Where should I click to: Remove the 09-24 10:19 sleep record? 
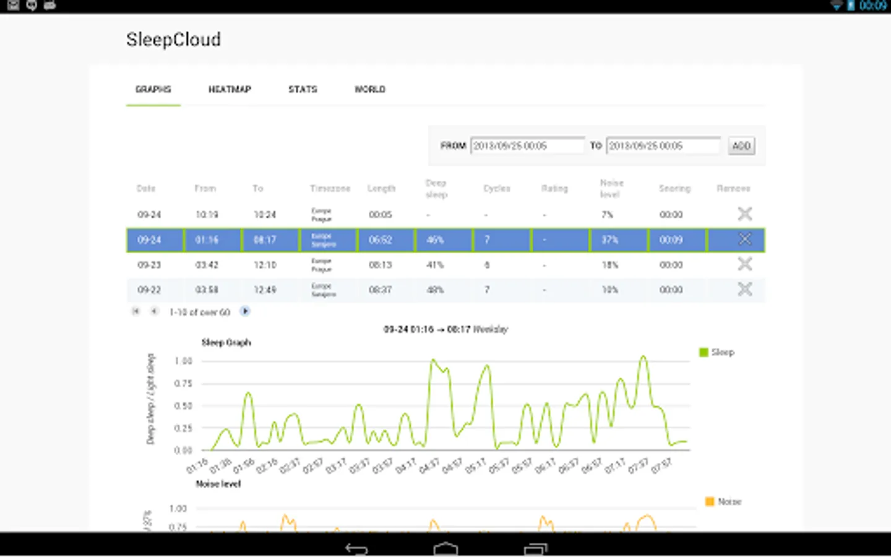coord(745,214)
